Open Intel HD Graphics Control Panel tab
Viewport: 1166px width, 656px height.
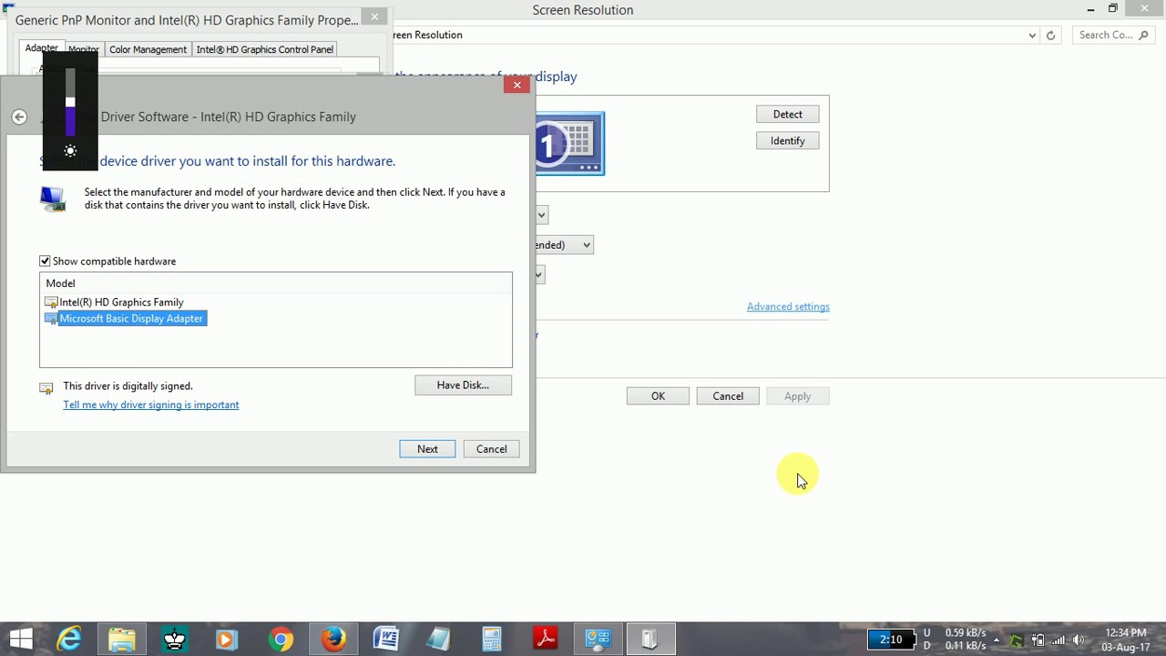tap(265, 50)
